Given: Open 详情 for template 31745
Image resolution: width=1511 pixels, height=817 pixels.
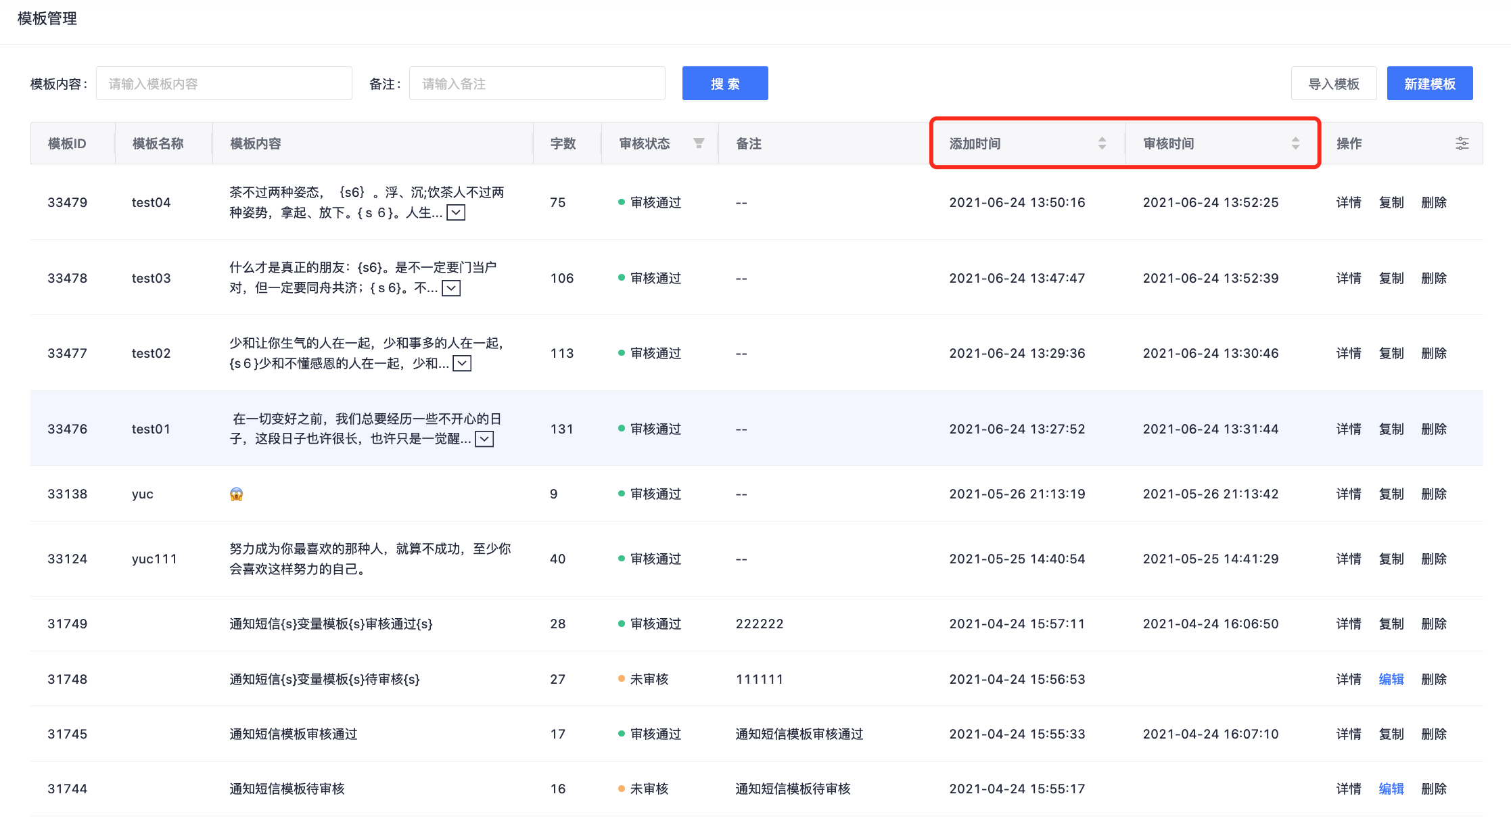Looking at the screenshot, I should [x=1349, y=734].
